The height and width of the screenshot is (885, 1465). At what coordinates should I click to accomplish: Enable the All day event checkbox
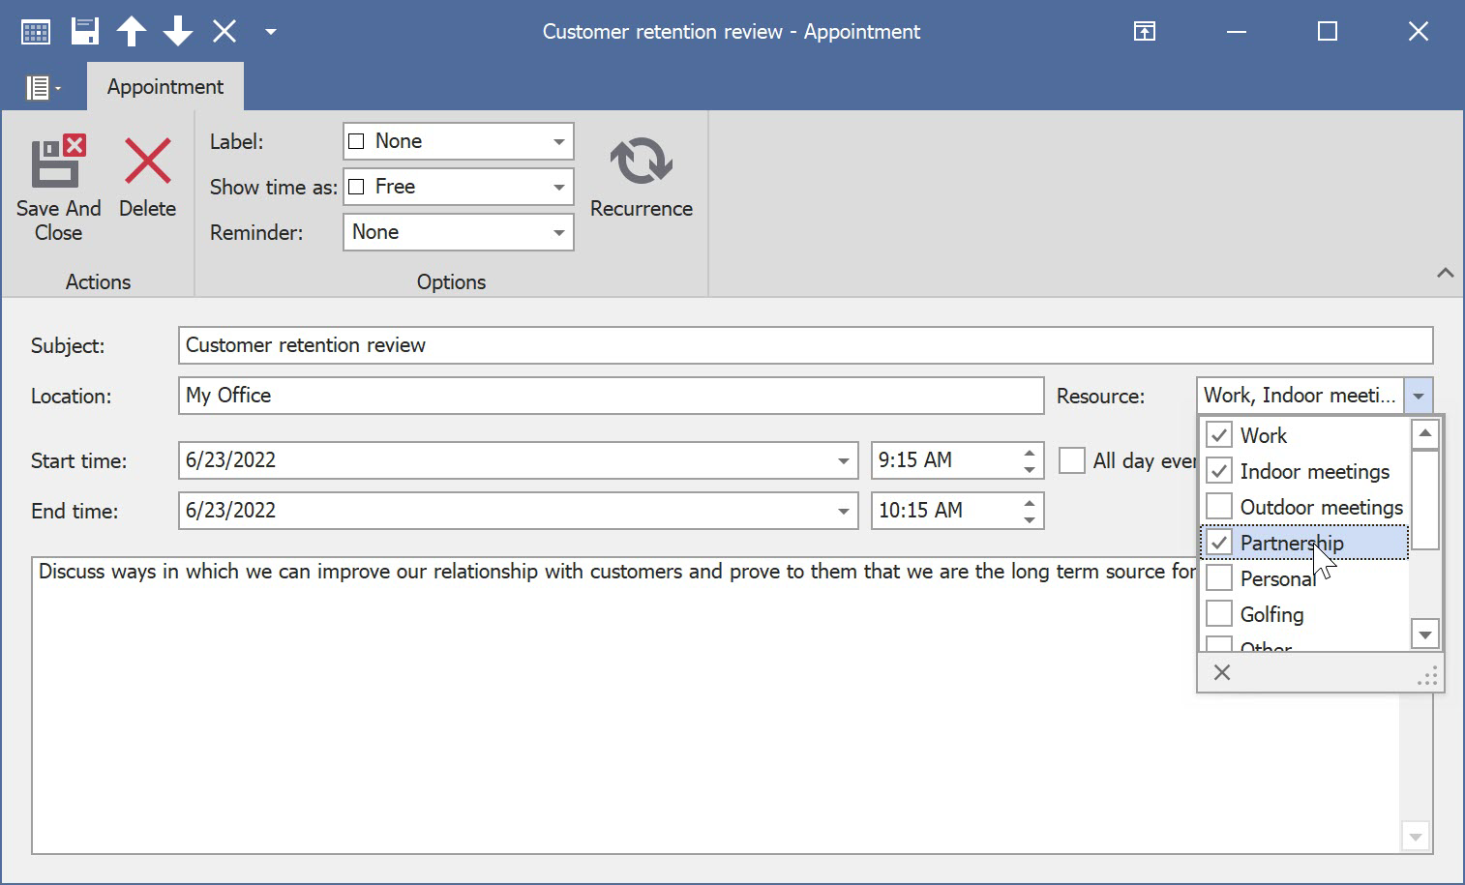pyautogui.click(x=1072, y=460)
